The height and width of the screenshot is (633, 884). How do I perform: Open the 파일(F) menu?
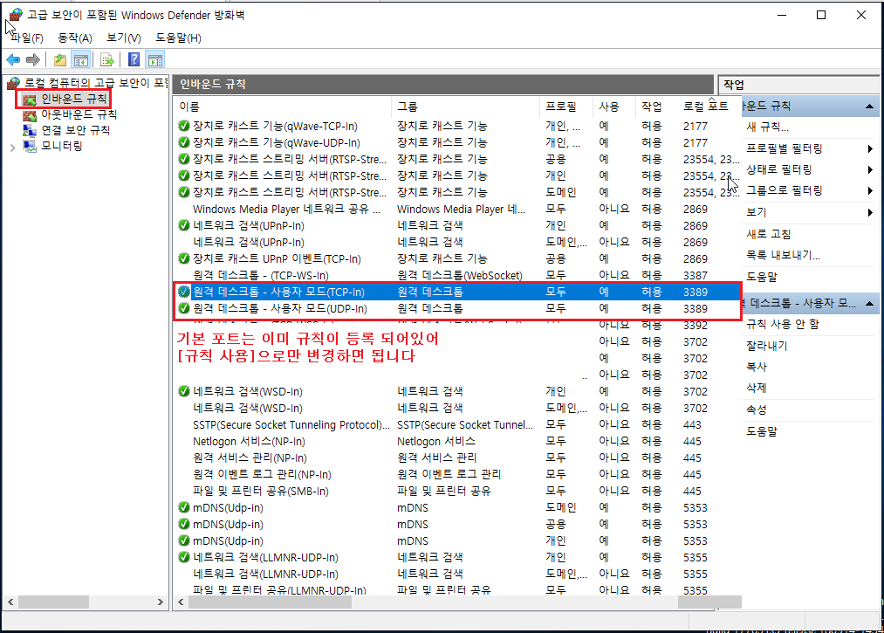click(x=27, y=38)
